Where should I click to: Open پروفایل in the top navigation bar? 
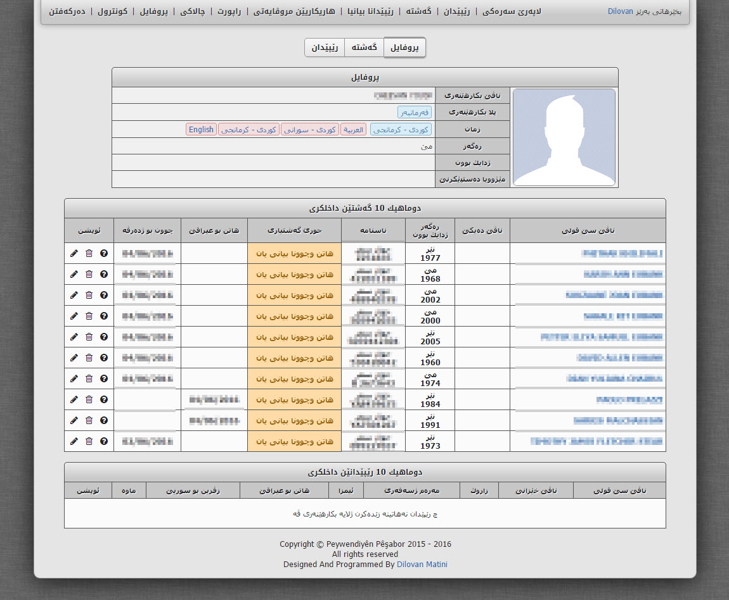(x=154, y=11)
